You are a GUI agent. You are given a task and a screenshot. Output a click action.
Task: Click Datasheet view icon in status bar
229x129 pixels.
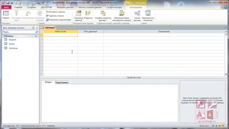[213, 126]
